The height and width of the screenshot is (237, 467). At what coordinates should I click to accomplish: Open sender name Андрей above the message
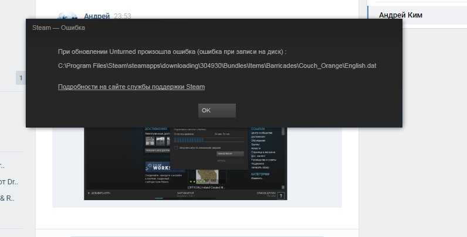[x=97, y=16]
